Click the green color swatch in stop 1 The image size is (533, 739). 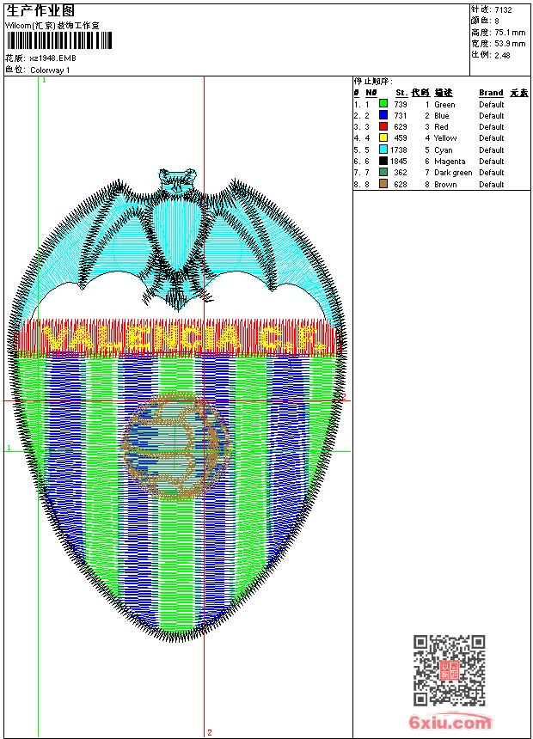383,104
